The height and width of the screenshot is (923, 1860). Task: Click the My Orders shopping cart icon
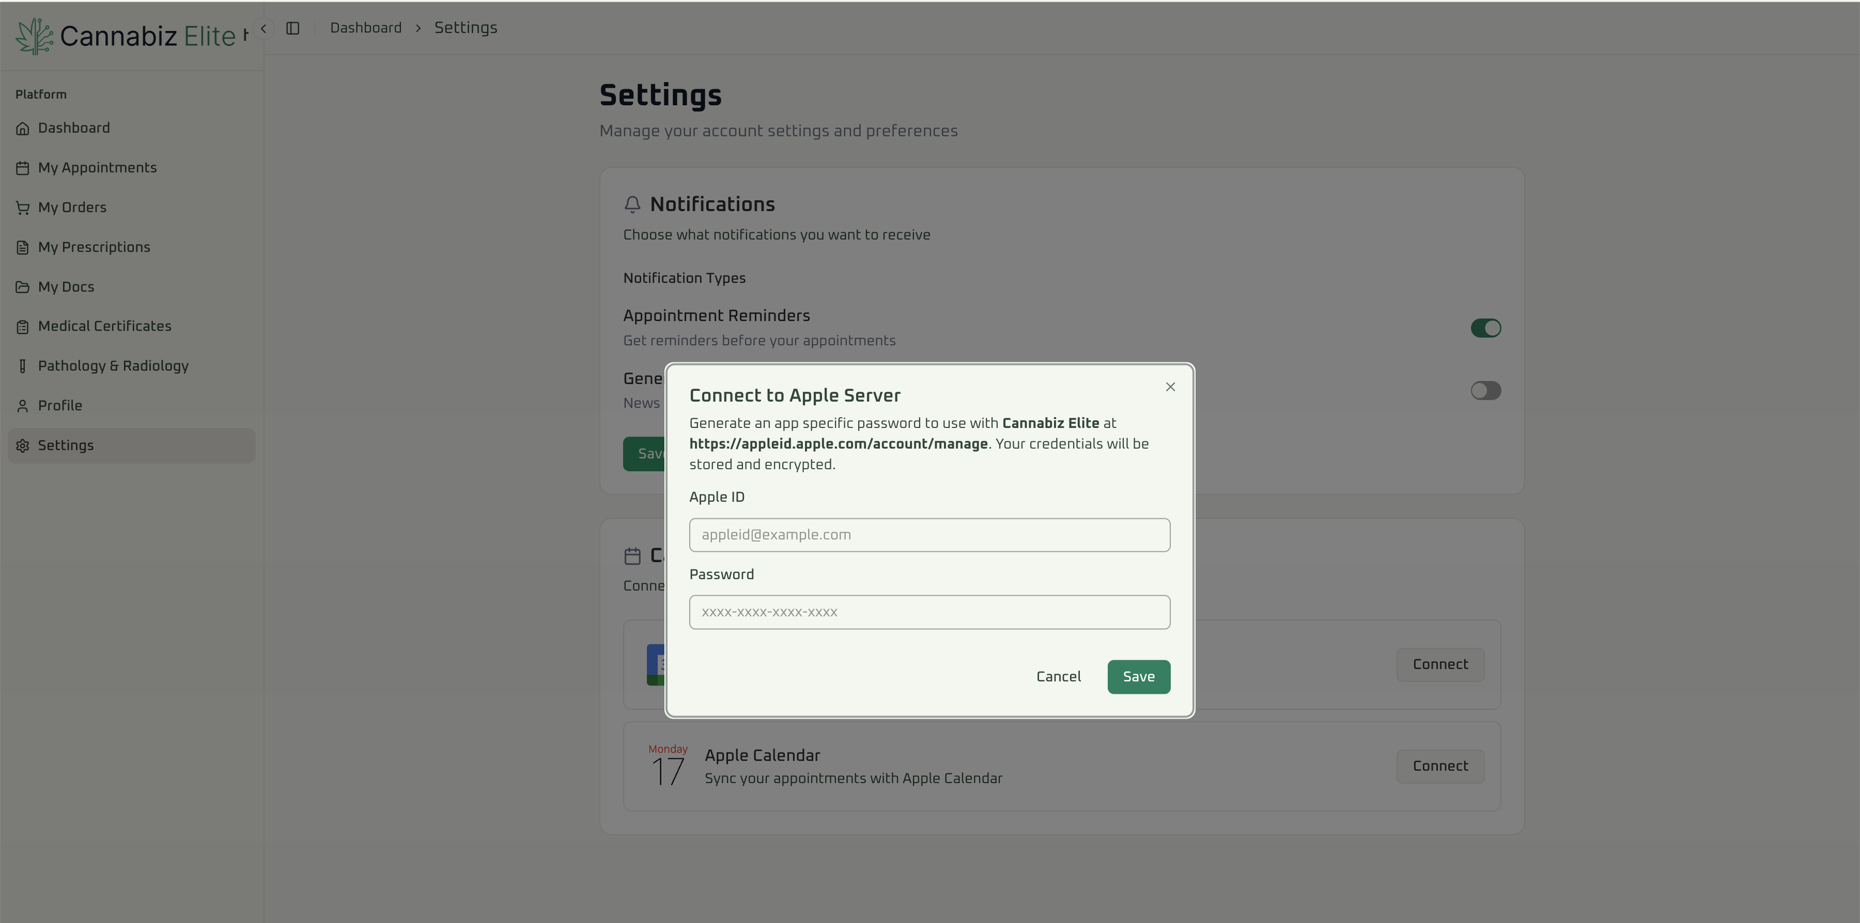point(22,207)
